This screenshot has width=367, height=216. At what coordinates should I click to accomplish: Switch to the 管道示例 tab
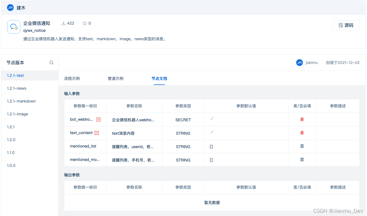point(115,79)
